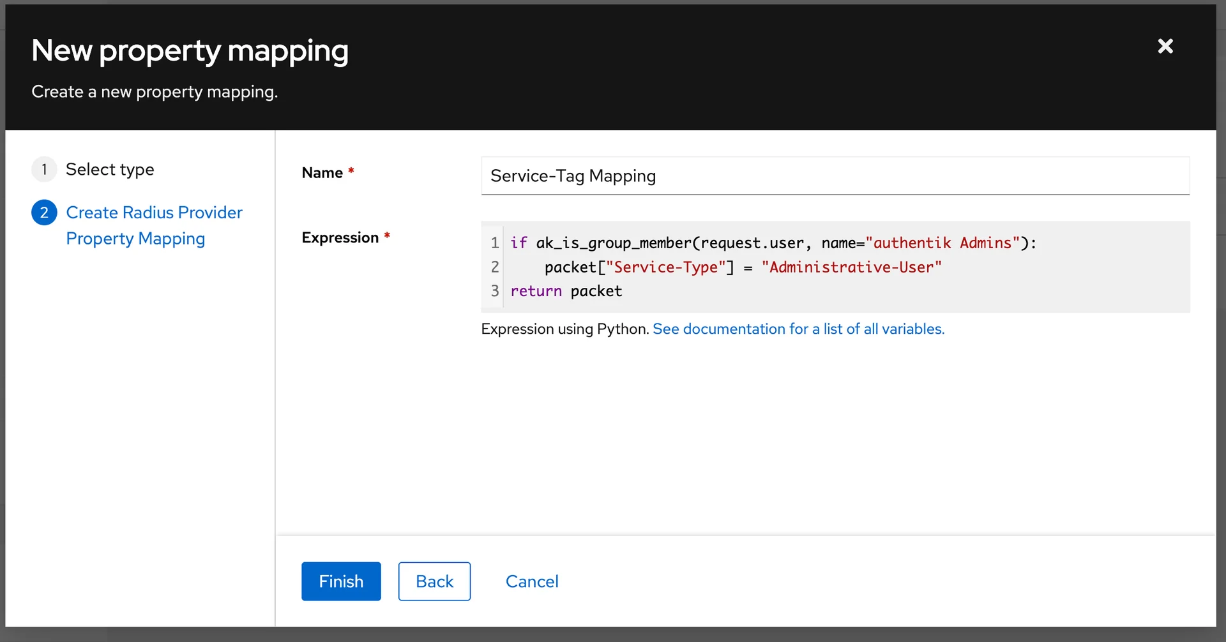
Task: Click the step 2 number circle
Action: pyautogui.click(x=44, y=213)
